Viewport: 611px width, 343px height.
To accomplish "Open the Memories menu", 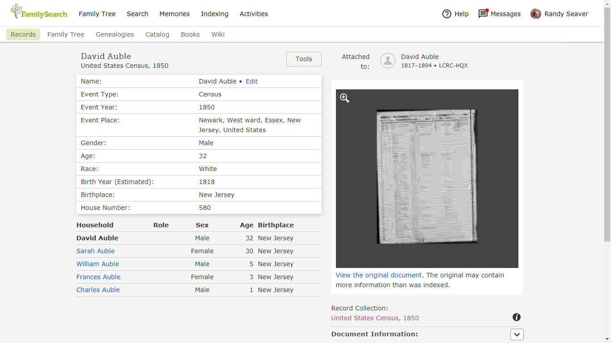I will pyautogui.click(x=174, y=14).
